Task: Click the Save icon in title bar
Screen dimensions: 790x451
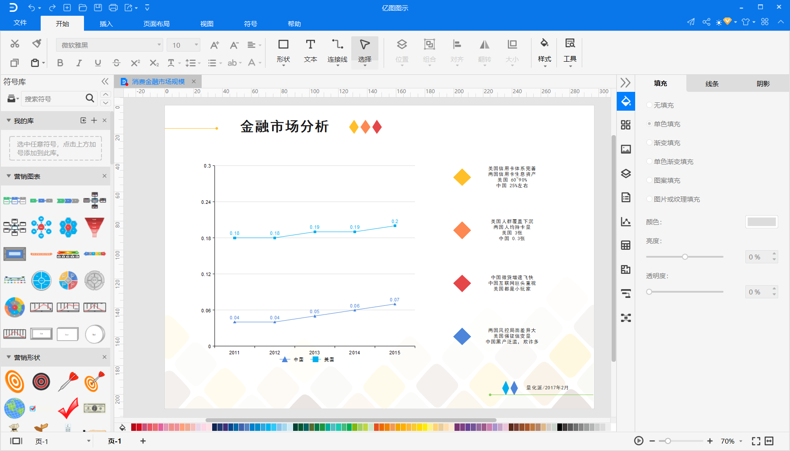Action: 98,7
